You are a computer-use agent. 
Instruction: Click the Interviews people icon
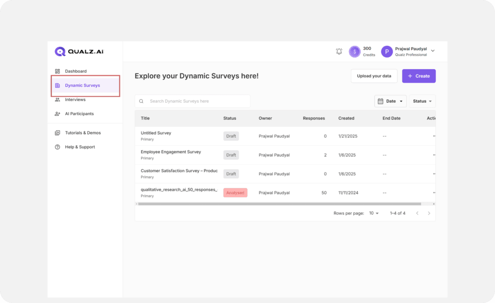coord(58,100)
